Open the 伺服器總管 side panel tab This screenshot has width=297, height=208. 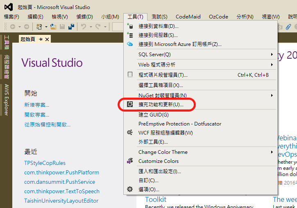click(x=7, y=67)
